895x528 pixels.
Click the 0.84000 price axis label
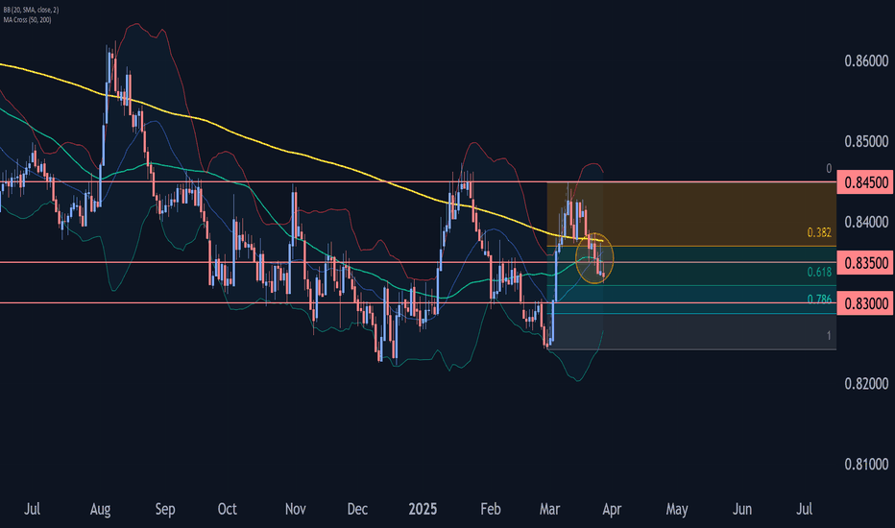[866, 222]
